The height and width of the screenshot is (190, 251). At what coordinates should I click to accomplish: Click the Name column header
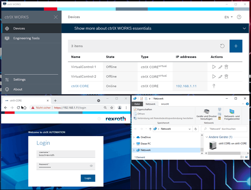76,57
